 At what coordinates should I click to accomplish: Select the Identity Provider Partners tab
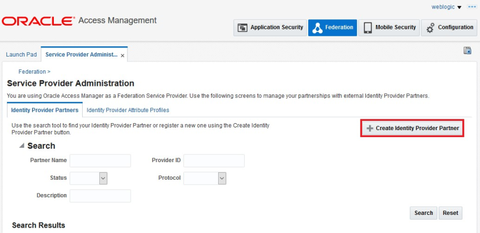pyautogui.click(x=45, y=110)
